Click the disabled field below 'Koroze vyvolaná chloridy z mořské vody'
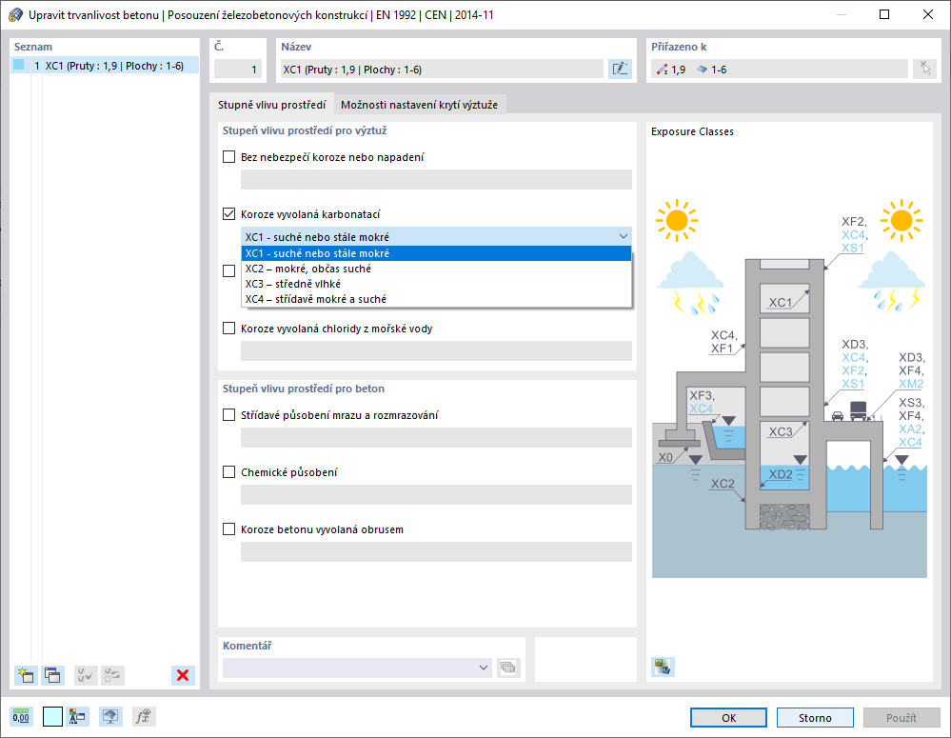951x738 pixels. [x=436, y=350]
